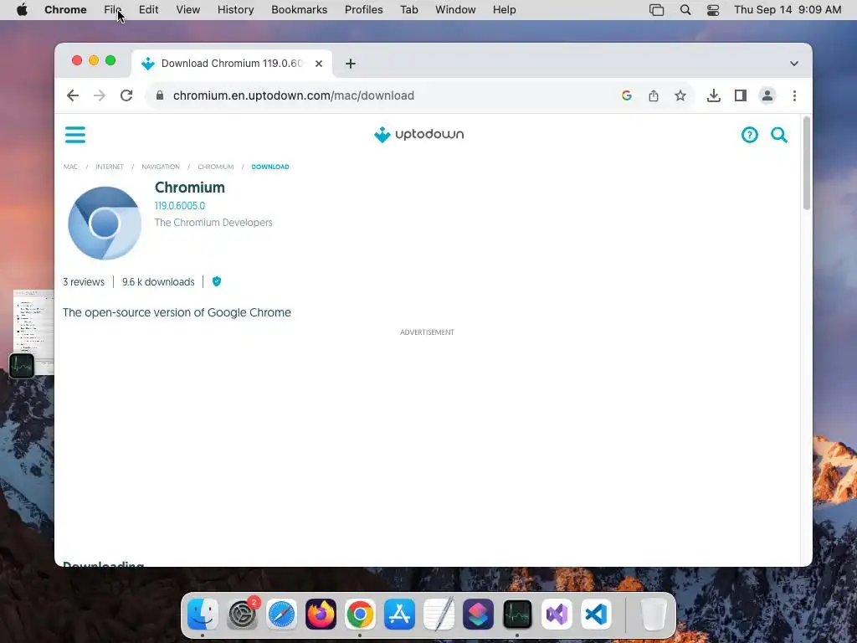857x643 pixels.
Task: Open System Settings from the Dock
Action: coord(242,614)
